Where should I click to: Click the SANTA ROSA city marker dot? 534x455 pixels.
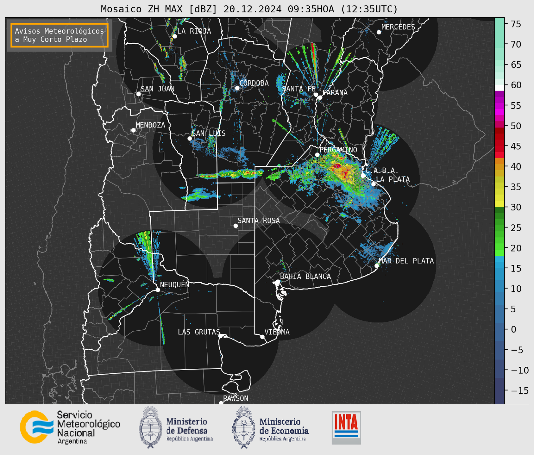pos(236,226)
